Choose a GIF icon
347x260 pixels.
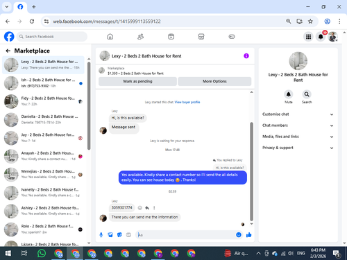coord(128,235)
